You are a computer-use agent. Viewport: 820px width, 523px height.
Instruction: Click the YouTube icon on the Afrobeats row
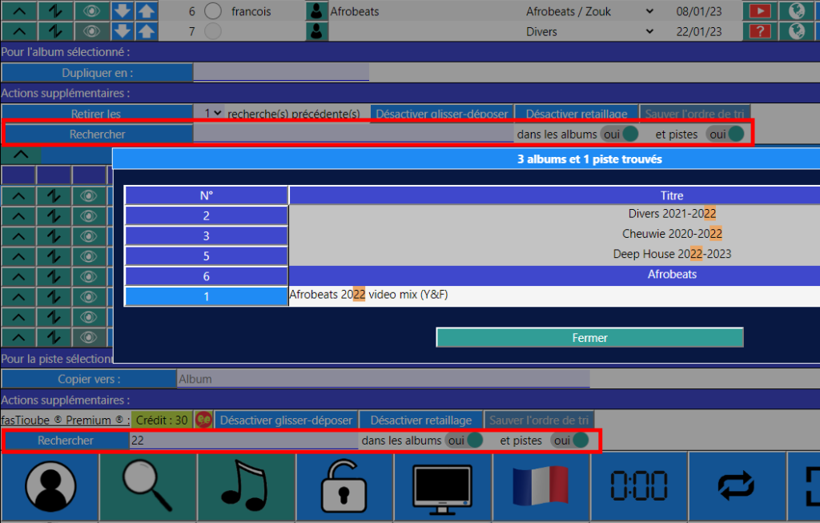pyautogui.click(x=758, y=12)
